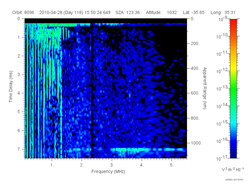249x186 pixels.
Task: Click color bar label 10^-17
Action: [222, 158]
